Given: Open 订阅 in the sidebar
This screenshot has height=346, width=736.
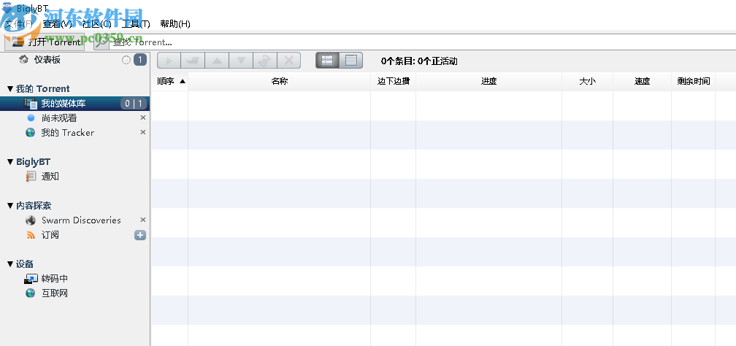Looking at the screenshot, I should [x=50, y=235].
